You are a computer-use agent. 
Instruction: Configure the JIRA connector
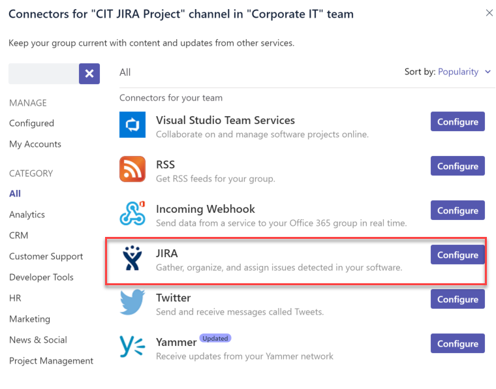457,255
